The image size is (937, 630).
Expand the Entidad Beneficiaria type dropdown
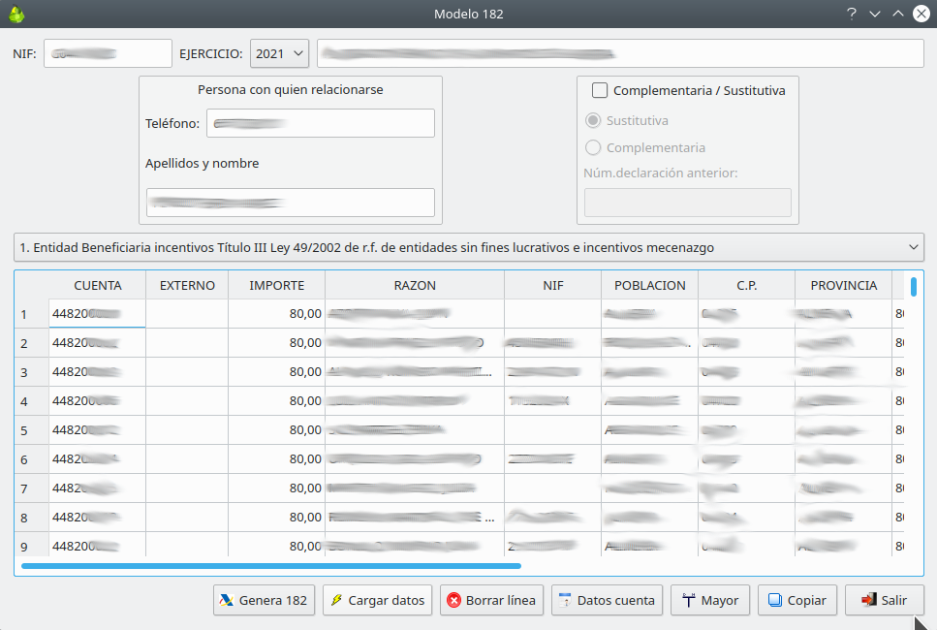[x=469, y=247]
